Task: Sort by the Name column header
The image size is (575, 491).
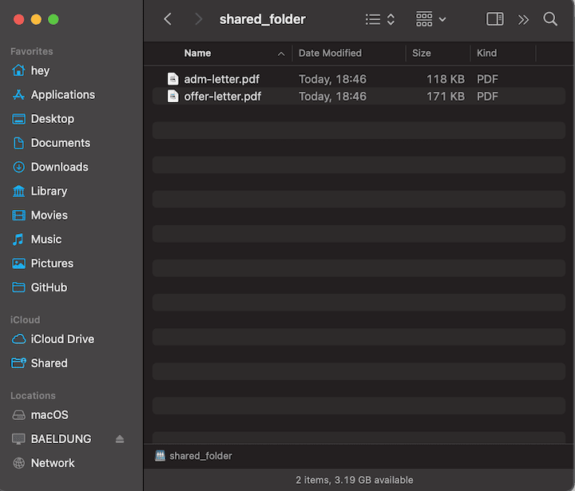Action: coord(197,53)
